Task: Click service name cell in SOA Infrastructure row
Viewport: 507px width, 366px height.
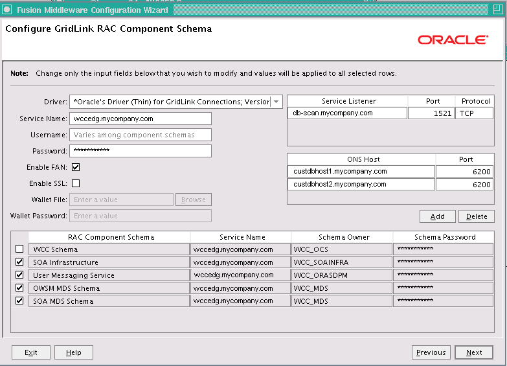Action: [x=241, y=262]
